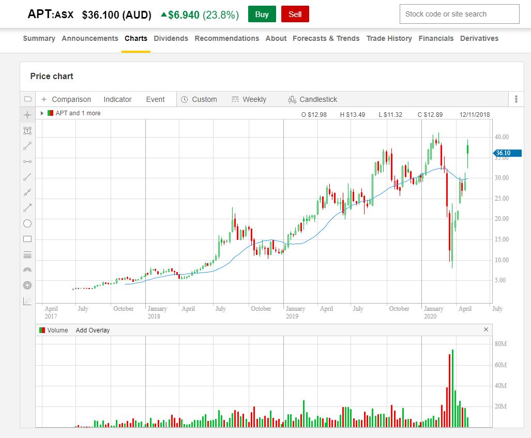Click the January 2020 axis label

tap(433, 312)
